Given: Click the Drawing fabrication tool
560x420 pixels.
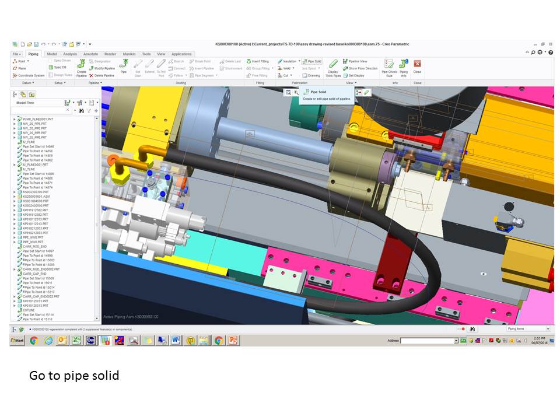Looking at the screenshot, I should [311, 75].
